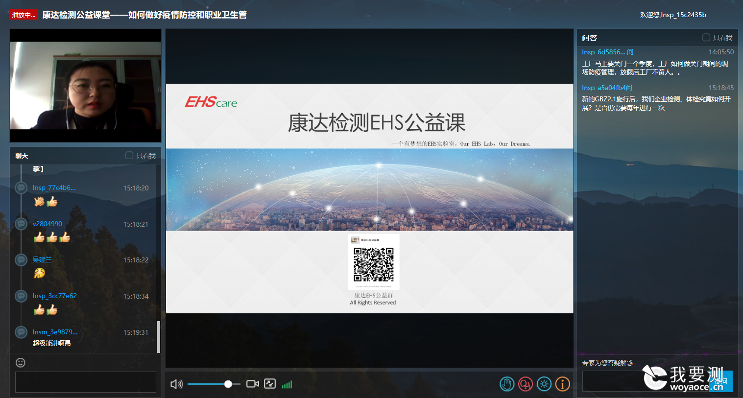Viewport: 743px width, 398px height.
Task: Click the webinar title 康达检测公益课堂
Action: tap(144, 15)
